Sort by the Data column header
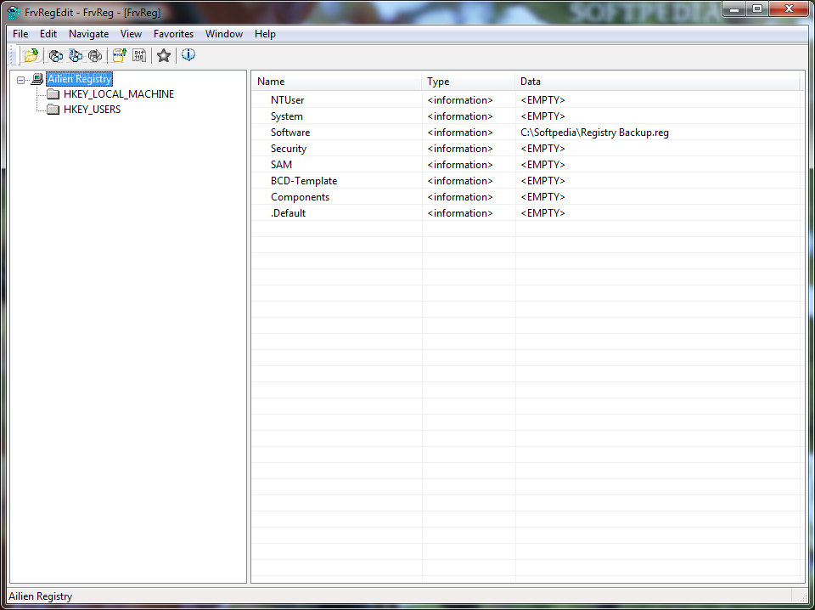 [657, 82]
